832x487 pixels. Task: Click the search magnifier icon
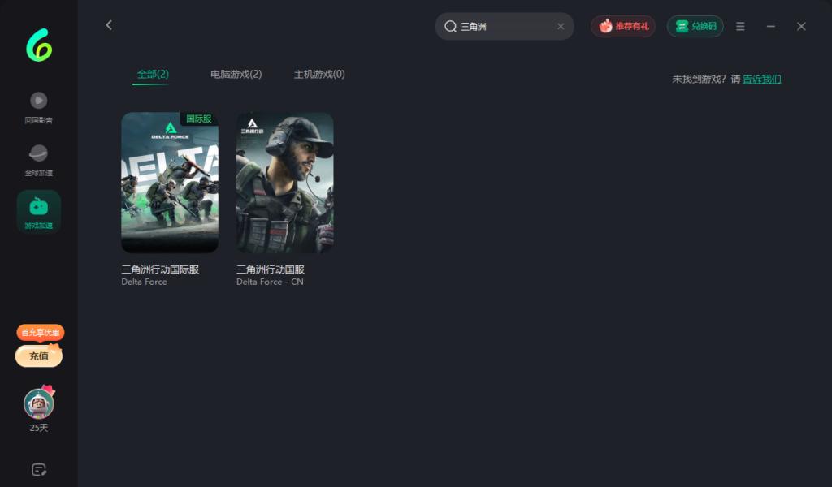click(x=450, y=27)
